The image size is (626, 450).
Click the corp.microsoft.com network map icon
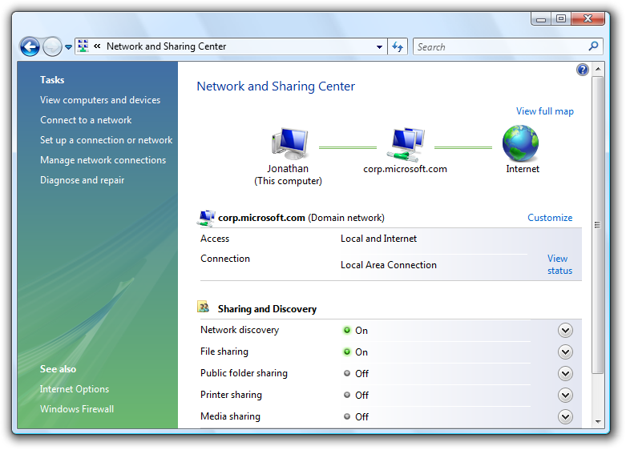point(406,144)
